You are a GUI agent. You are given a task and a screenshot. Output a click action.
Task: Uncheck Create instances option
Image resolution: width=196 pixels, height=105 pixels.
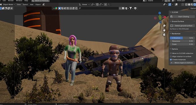171,59
